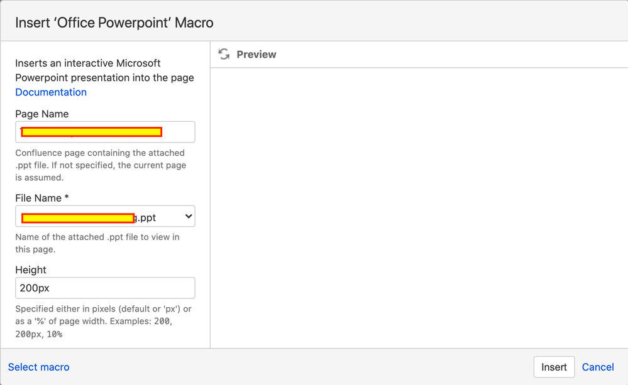Screen dimensions: 628x385
Task: Click the Insert 'Office Powerpoint' Macro title
Action: pos(114,23)
